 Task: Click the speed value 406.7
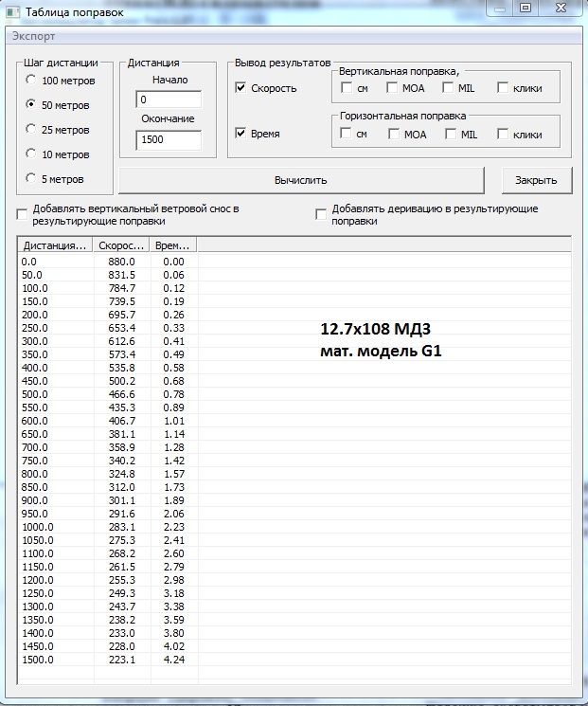[x=121, y=421]
